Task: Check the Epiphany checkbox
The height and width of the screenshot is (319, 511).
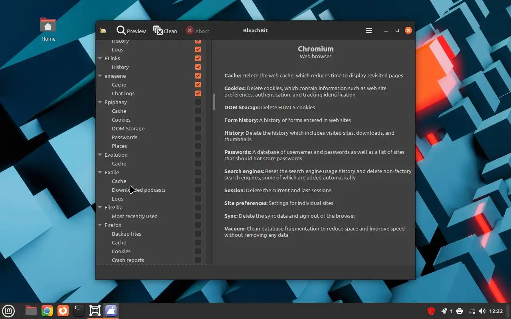Action: (x=198, y=102)
